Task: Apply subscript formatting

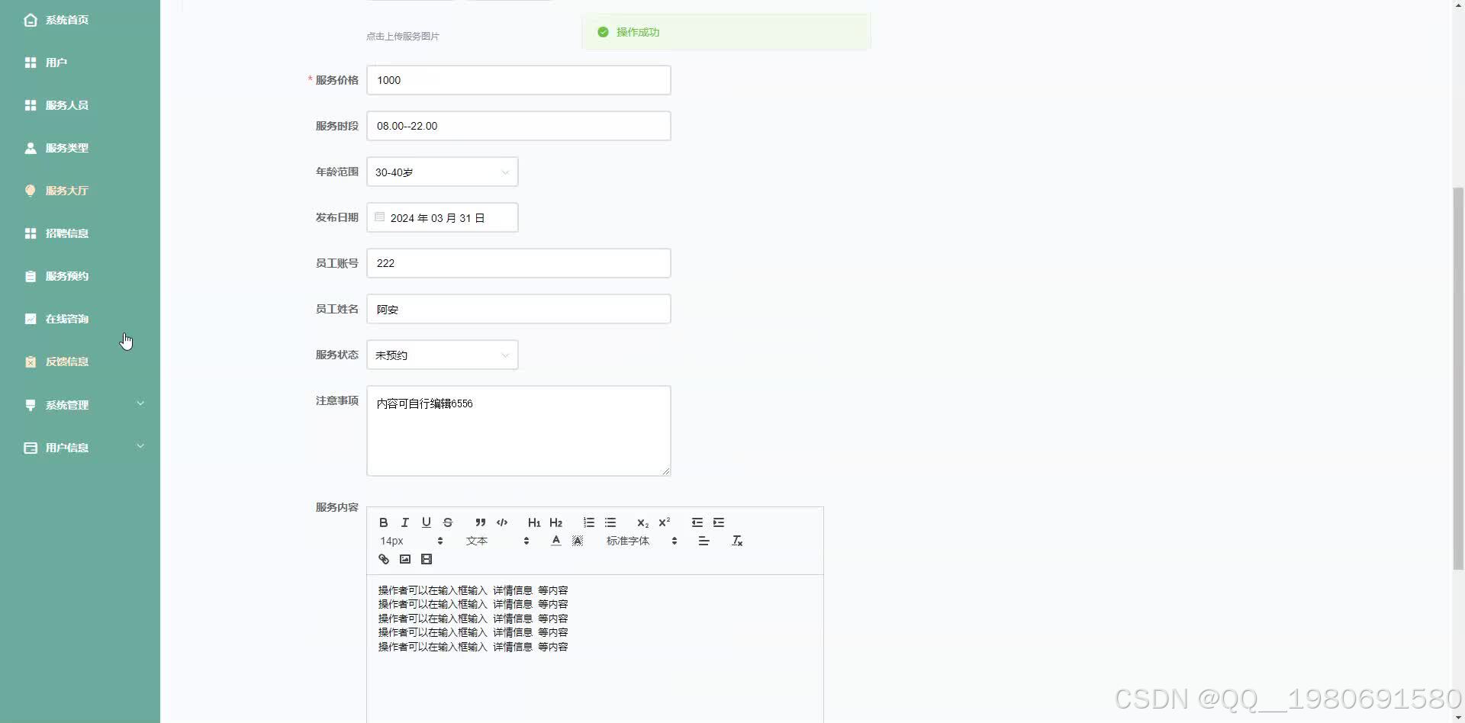Action: click(642, 522)
